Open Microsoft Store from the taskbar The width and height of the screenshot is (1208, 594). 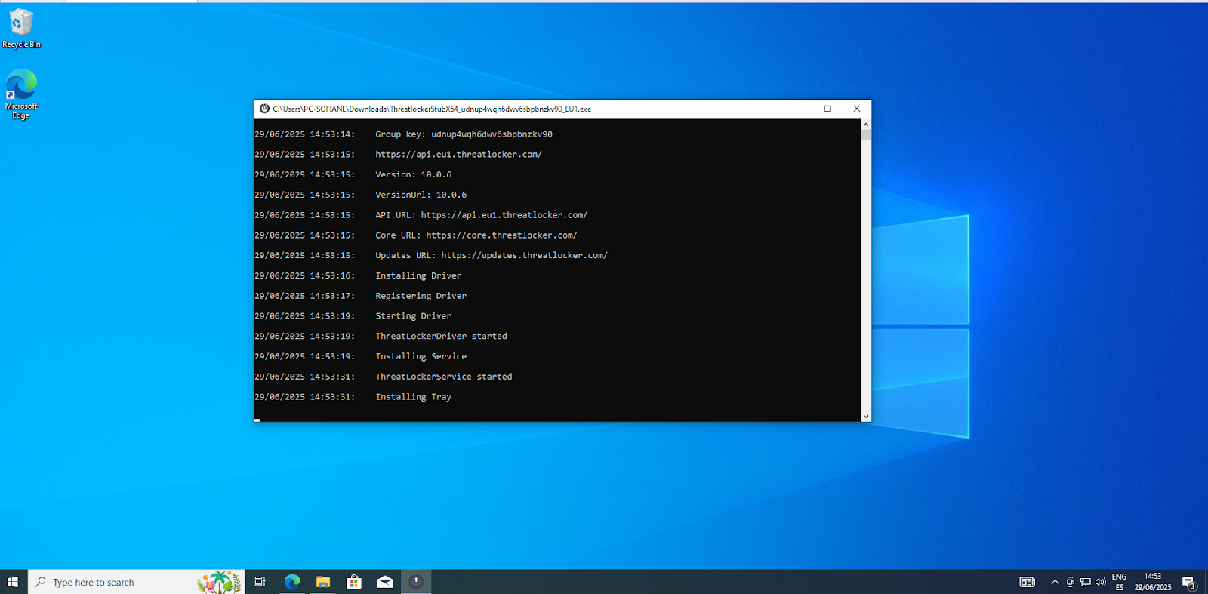tap(354, 582)
